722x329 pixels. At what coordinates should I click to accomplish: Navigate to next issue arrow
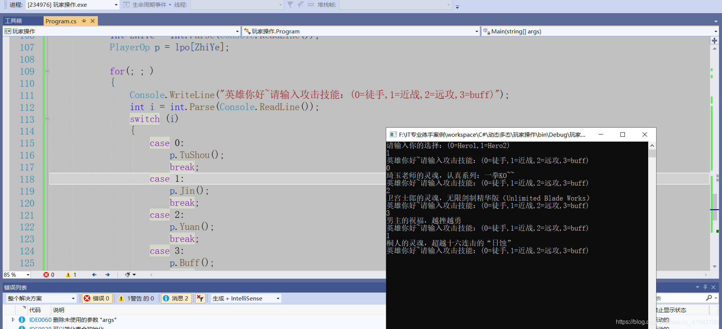pyautogui.click(x=108, y=275)
